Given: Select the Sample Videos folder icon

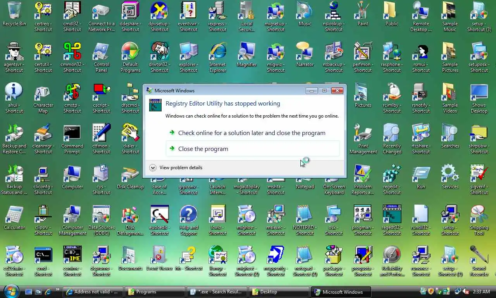Looking at the screenshot, I should coord(450,98).
